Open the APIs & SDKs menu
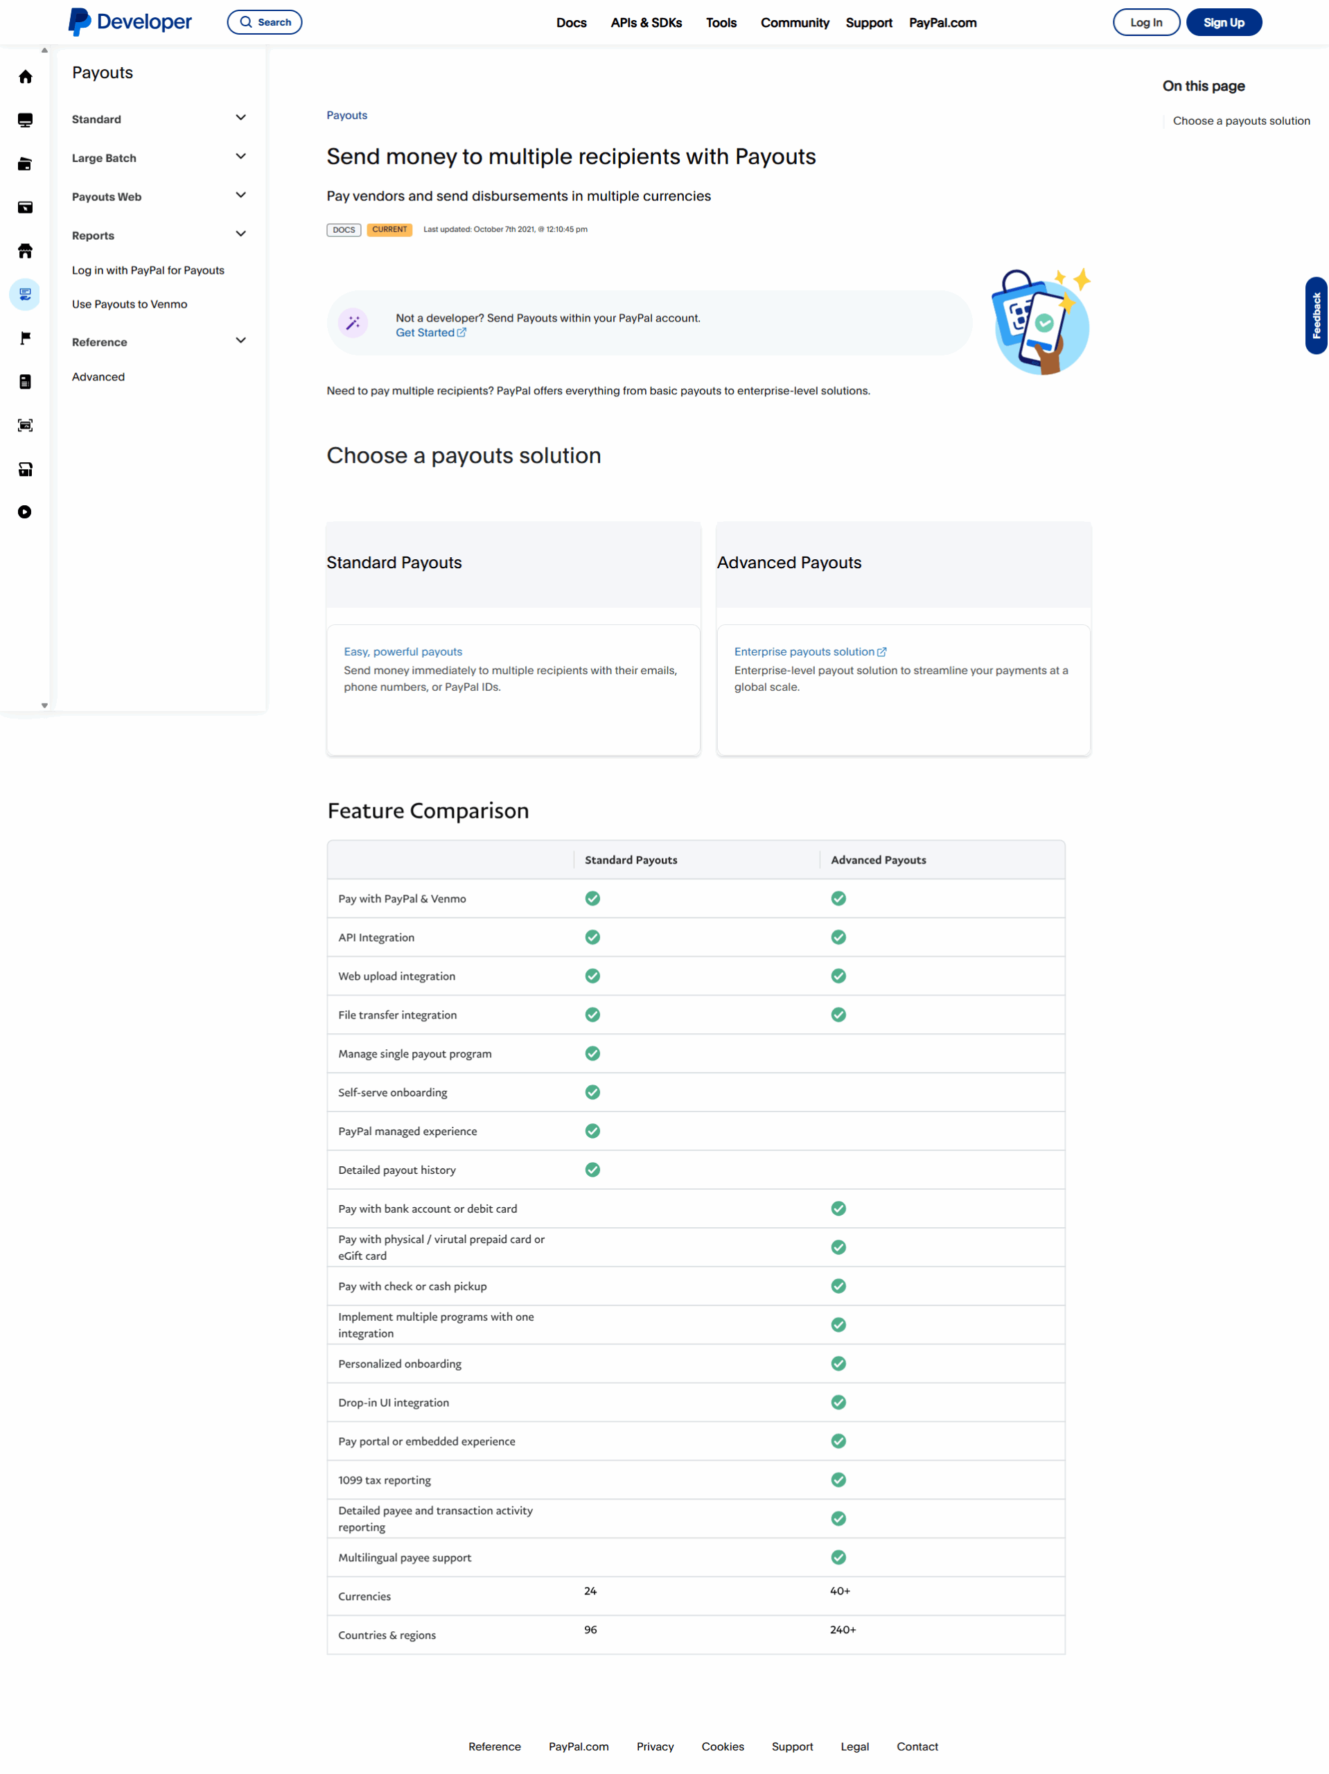The height and width of the screenshot is (1774, 1329). (646, 22)
